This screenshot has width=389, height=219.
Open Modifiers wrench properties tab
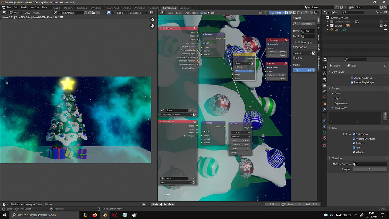click(325, 109)
